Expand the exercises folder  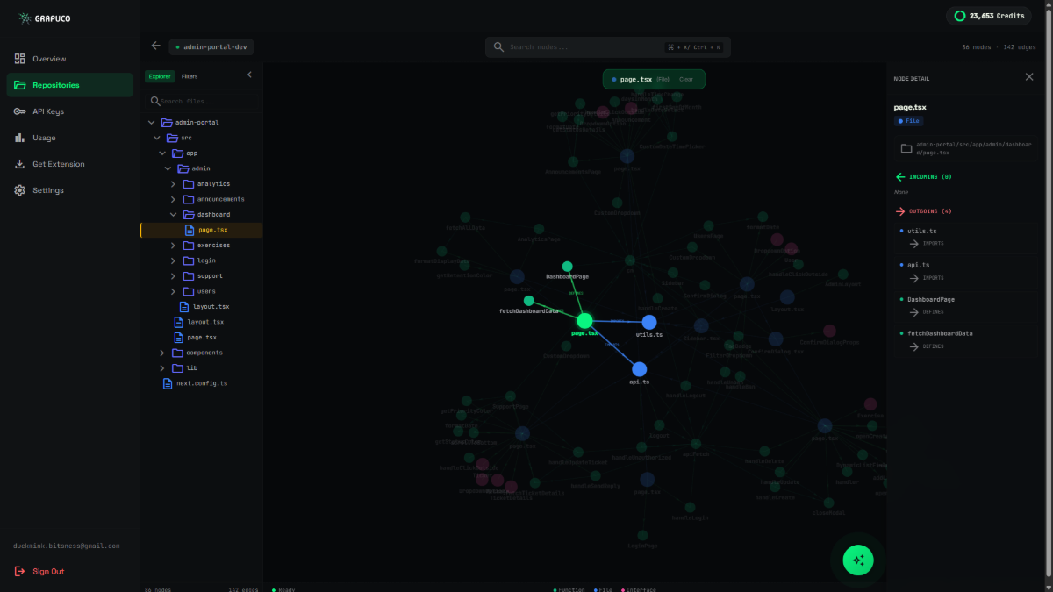click(x=173, y=245)
